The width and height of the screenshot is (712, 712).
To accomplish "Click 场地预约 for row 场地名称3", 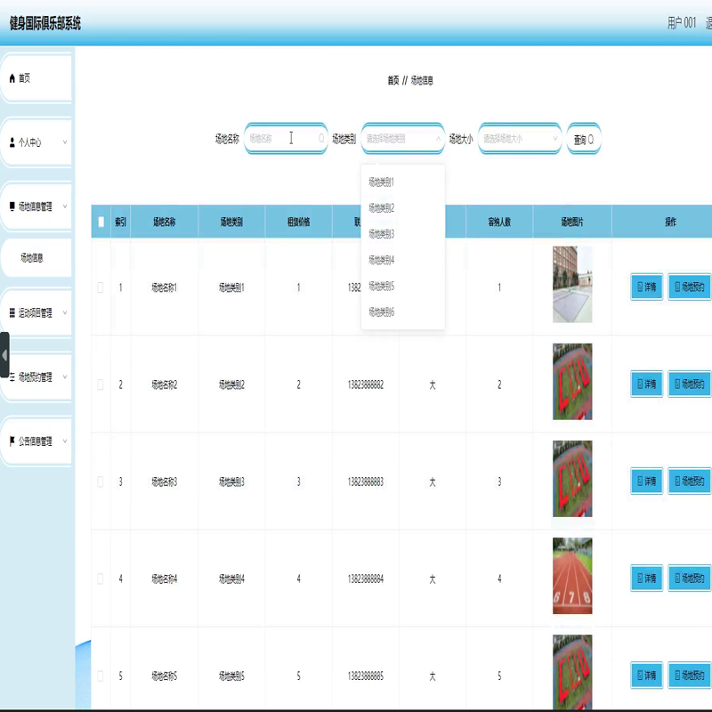I will pos(689,481).
